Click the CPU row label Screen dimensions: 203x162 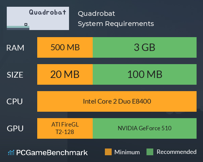tap(15, 102)
